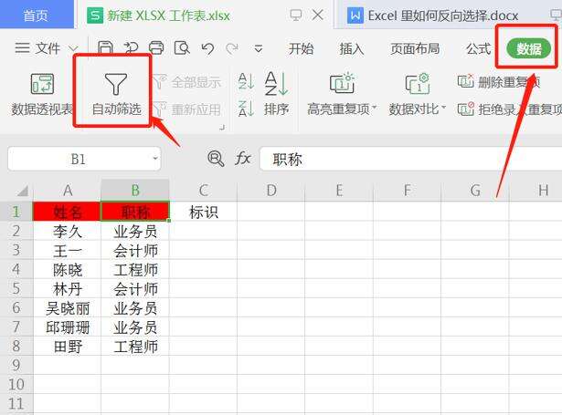Click the display icon on xlsx tab
The width and height of the screenshot is (562, 415).
point(296,15)
